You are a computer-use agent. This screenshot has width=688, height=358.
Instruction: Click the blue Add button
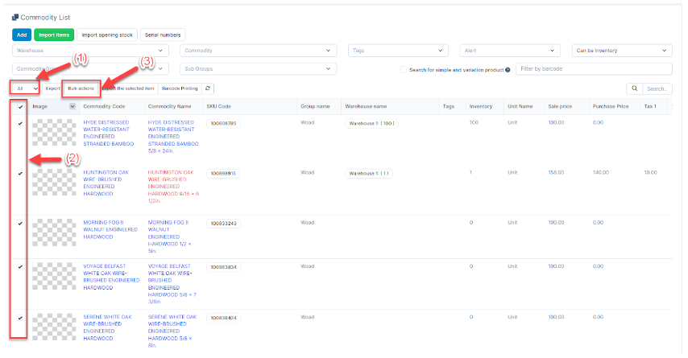pyautogui.click(x=22, y=35)
